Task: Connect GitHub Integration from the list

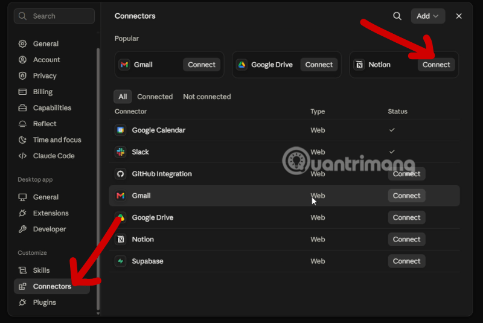Action: pos(406,174)
